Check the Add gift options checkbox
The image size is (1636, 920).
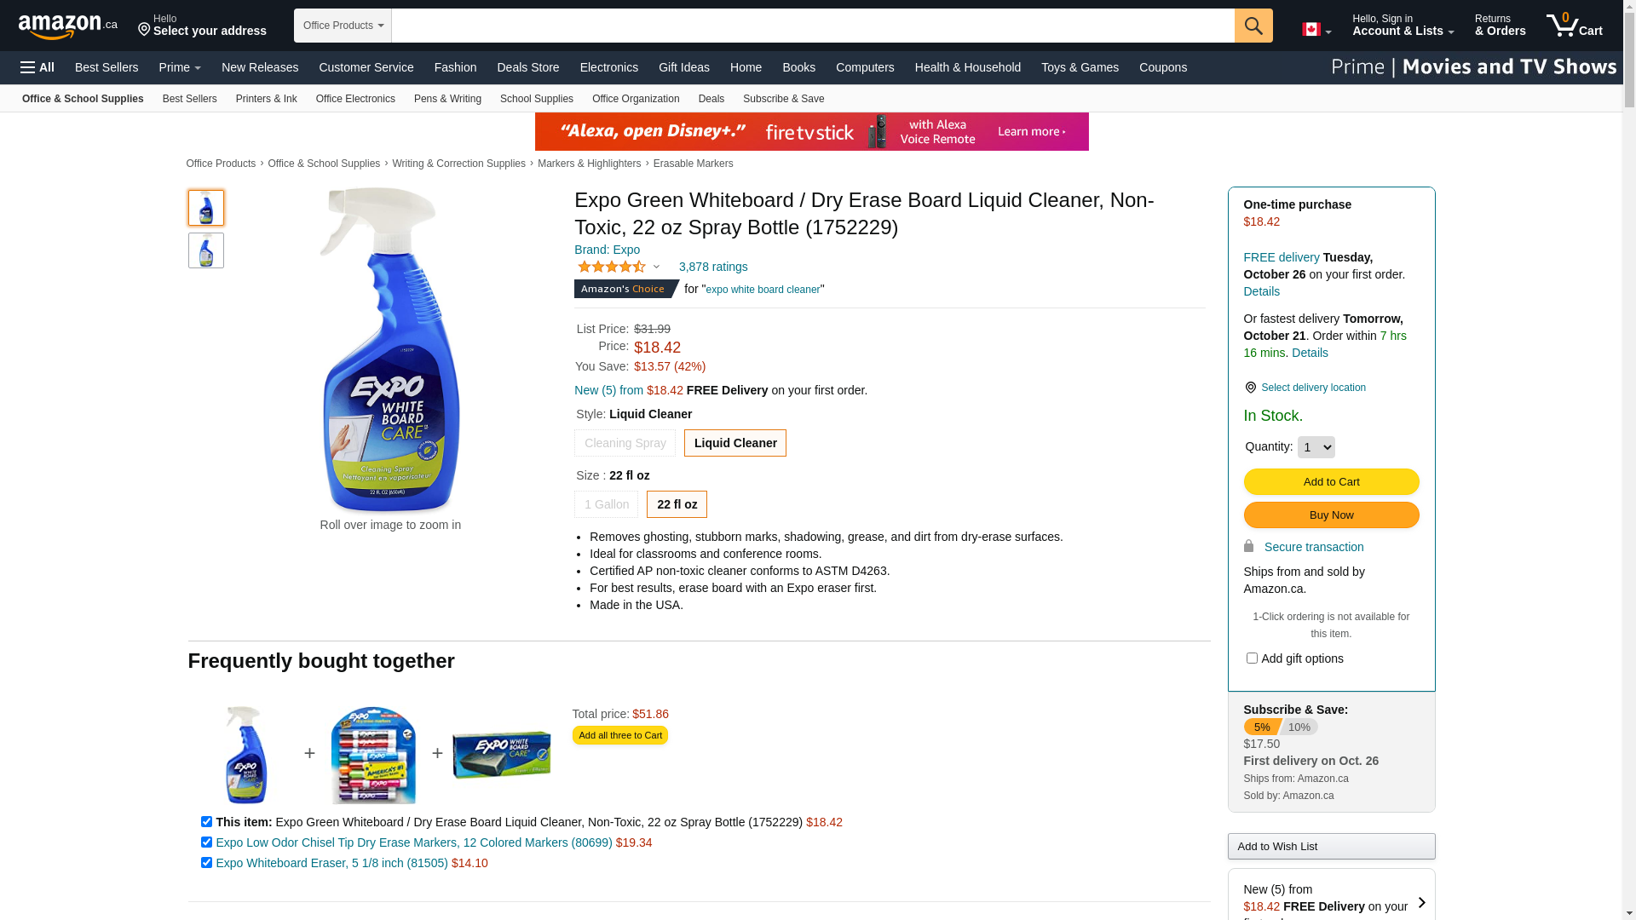(x=1252, y=658)
